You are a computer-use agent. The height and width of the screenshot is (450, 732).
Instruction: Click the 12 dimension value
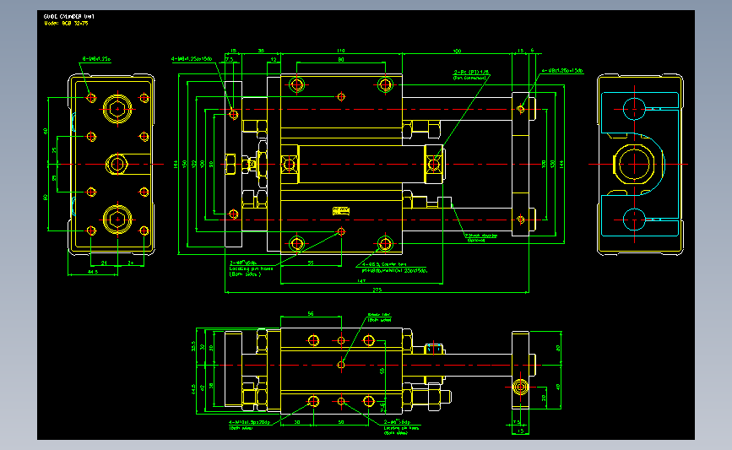click(x=274, y=59)
